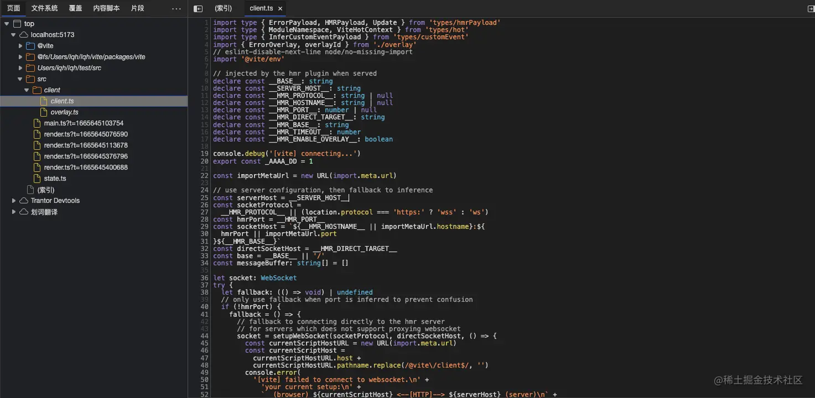Expand the @fs/Users/lqh/lqh/vite/packages/vite folder

point(20,57)
